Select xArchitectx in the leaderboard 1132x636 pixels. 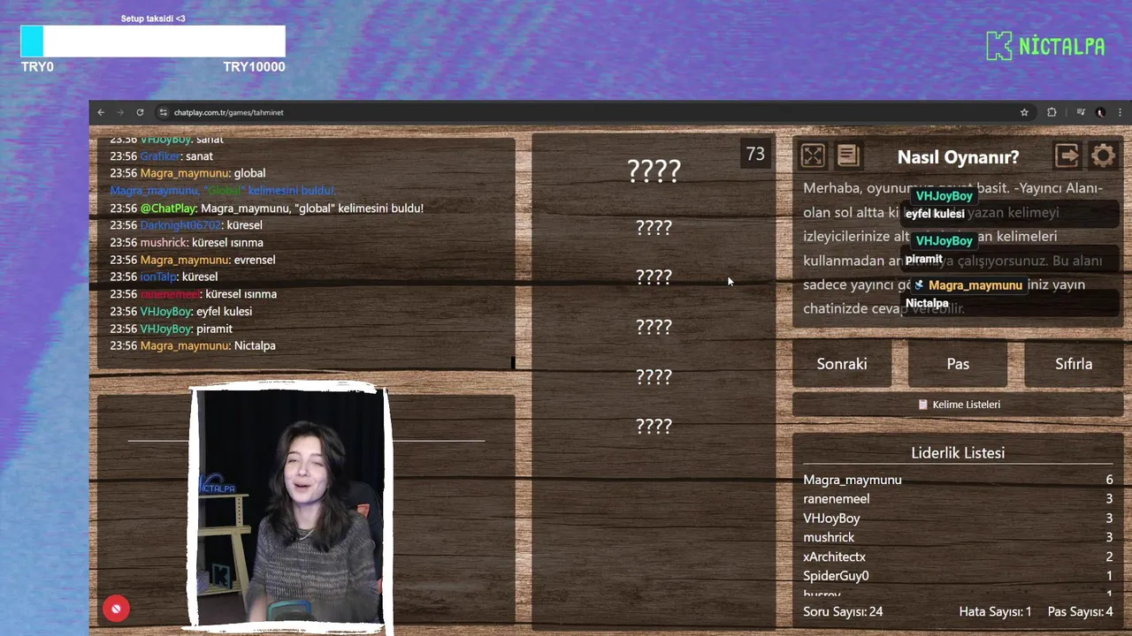[x=958, y=556]
